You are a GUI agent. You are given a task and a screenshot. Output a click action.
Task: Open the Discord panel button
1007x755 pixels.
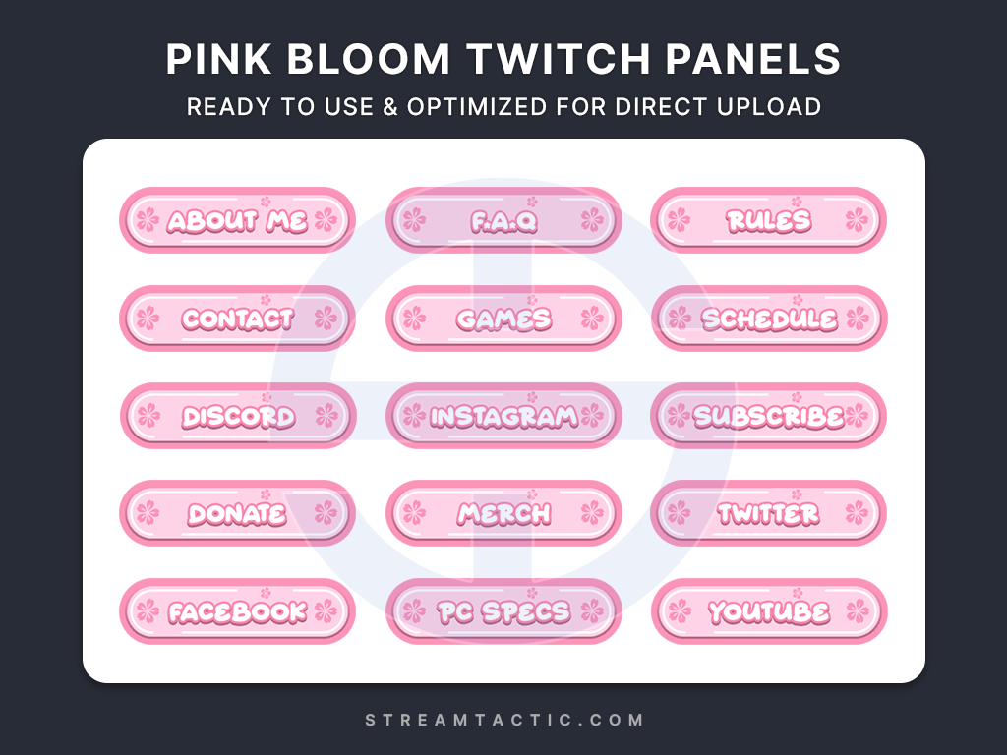pos(237,416)
